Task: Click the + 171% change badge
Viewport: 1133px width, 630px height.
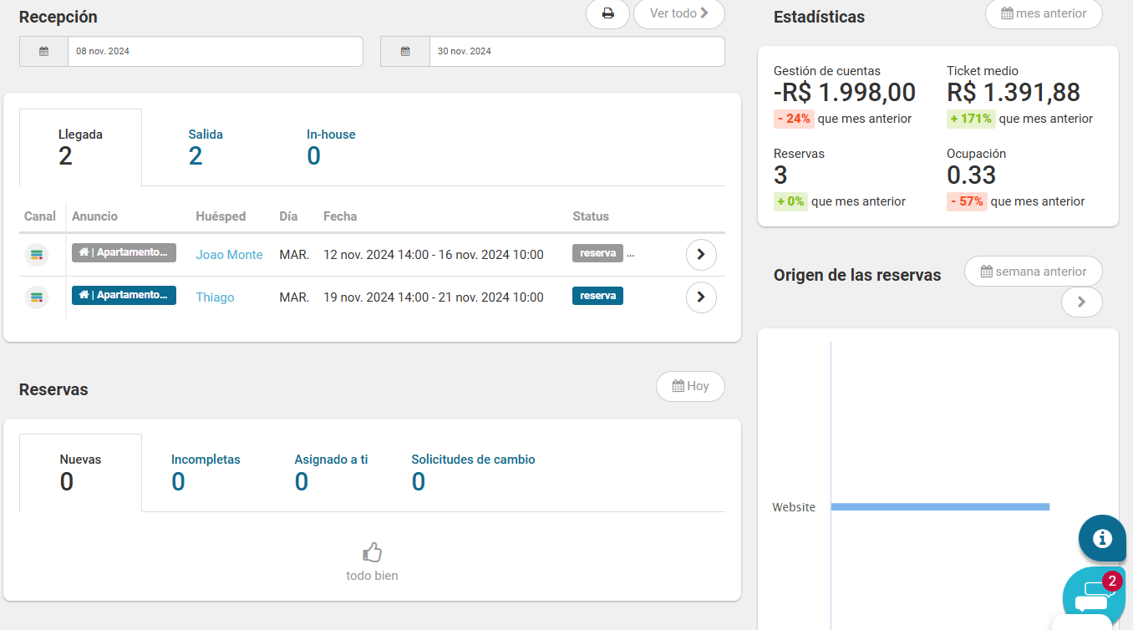Action: pos(971,119)
